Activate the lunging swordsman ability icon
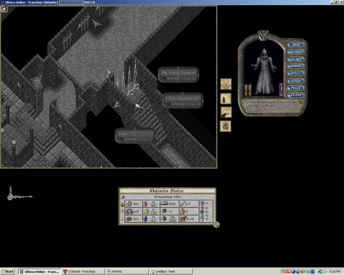This screenshot has width=344, height=275. (x=226, y=112)
